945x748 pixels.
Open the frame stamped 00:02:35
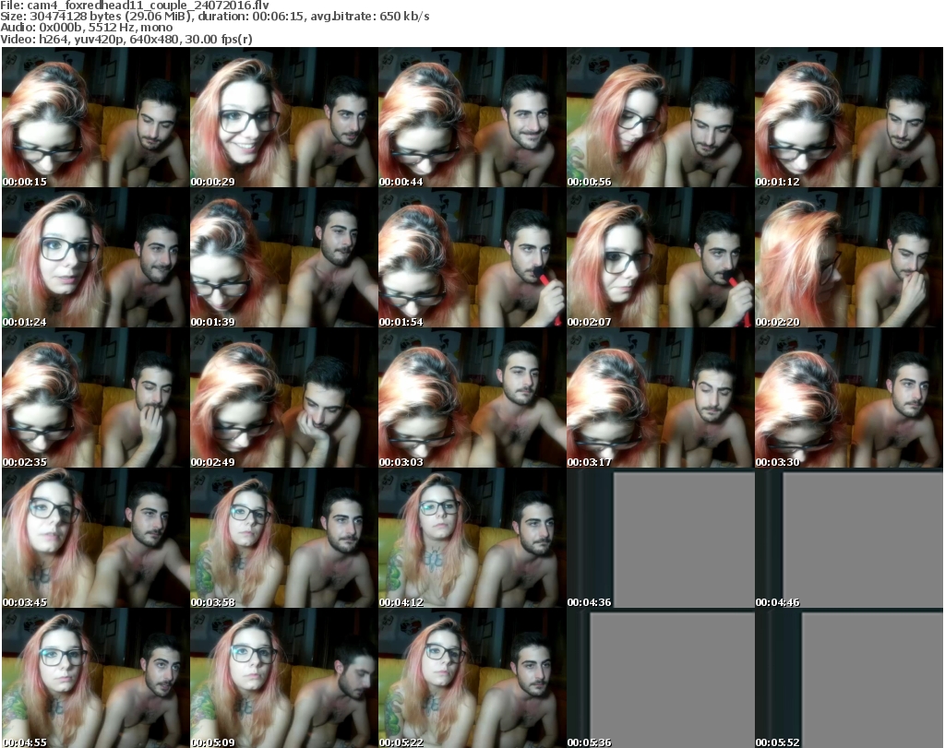point(95,398)
